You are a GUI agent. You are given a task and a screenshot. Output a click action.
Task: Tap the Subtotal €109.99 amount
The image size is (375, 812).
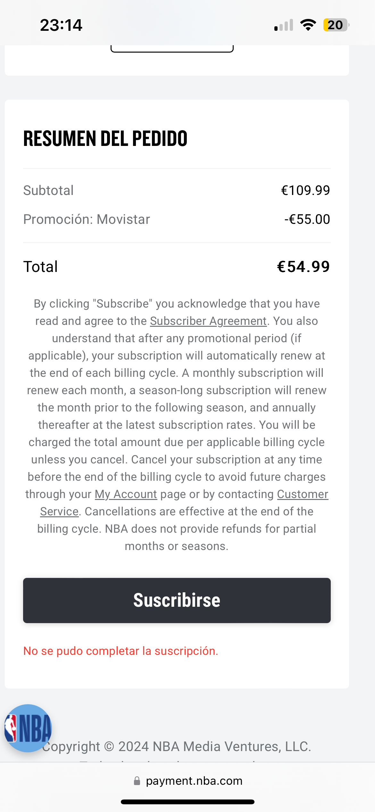pyautogui.click(x=305, y=190)
